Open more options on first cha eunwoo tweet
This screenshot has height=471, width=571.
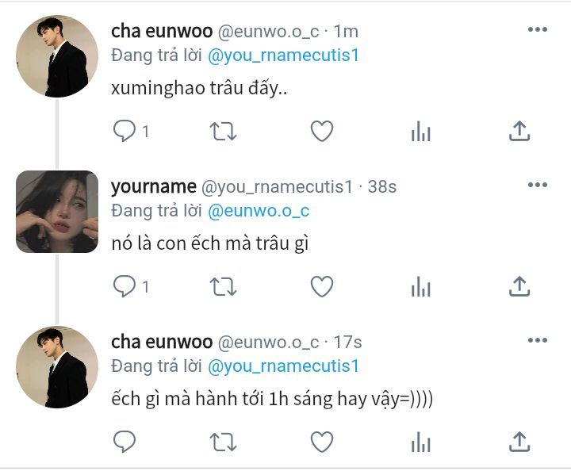click(x=538, y=29)
